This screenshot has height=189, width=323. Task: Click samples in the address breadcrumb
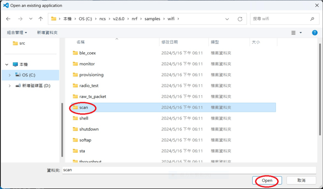pyautogui.click(x=152, y=19)
